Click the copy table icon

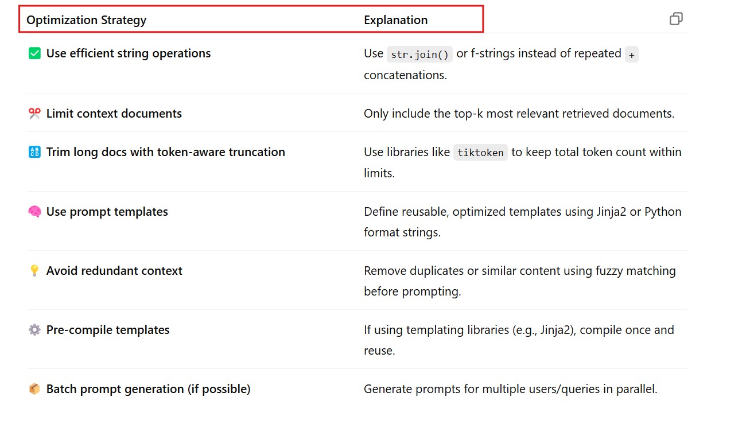[x=676, y=19]
